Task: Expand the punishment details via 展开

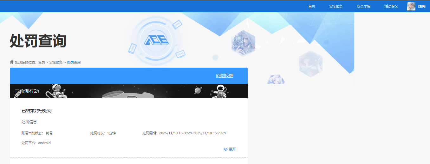Action: tap(232, 149)
